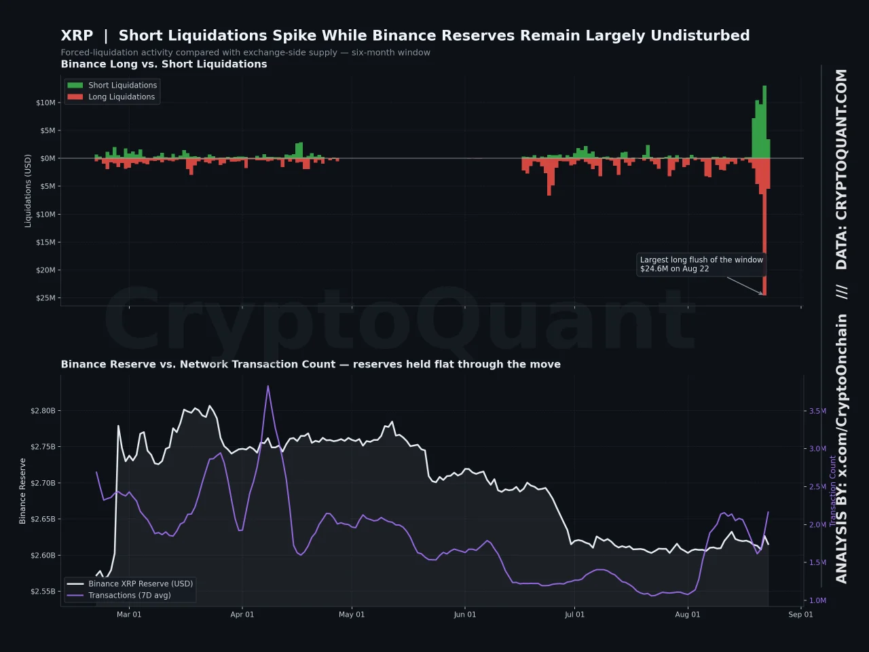
Task: Click the 'Sep 01' date label
Action: coord(800,615)
